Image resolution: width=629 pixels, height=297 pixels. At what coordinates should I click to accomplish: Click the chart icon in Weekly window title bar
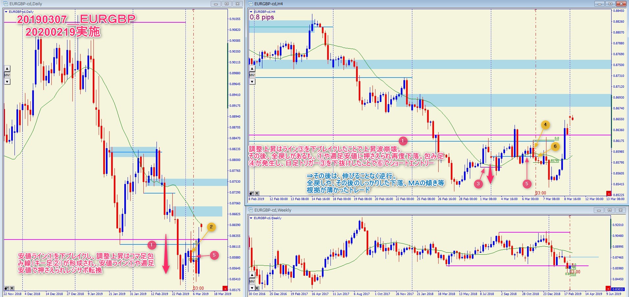click(251, 210)
